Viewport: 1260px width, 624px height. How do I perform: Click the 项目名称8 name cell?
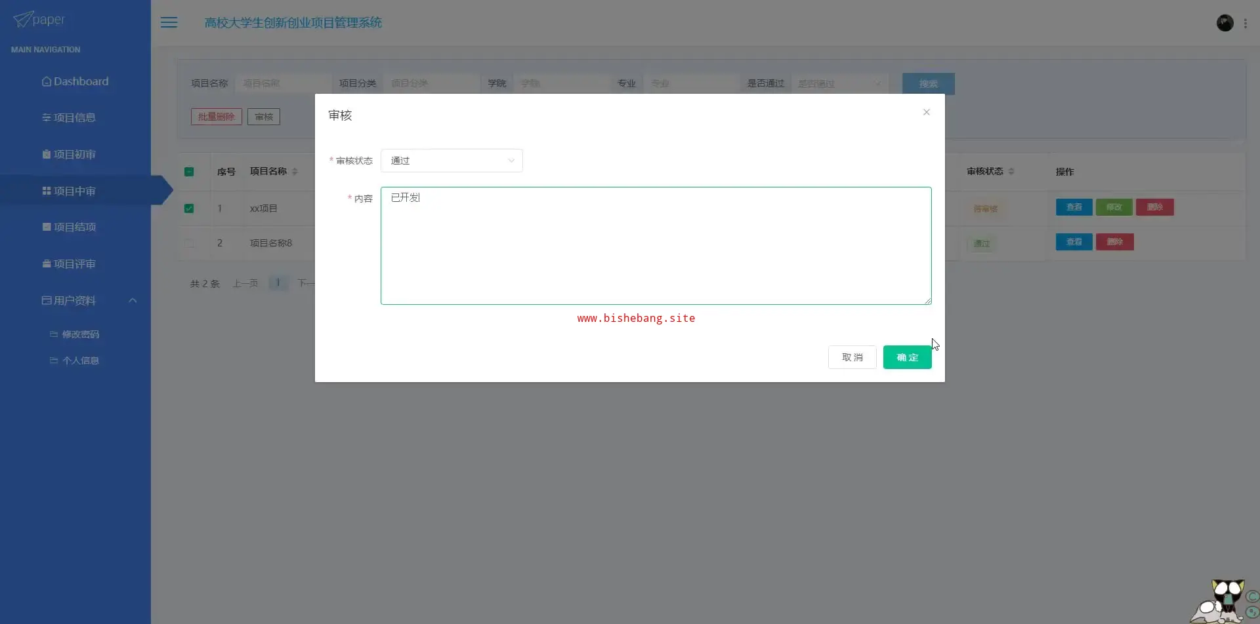click(271, 243)
